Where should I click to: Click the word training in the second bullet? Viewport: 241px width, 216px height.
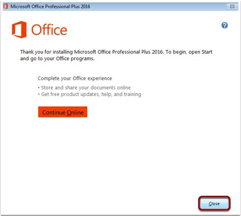coord(133,95)
